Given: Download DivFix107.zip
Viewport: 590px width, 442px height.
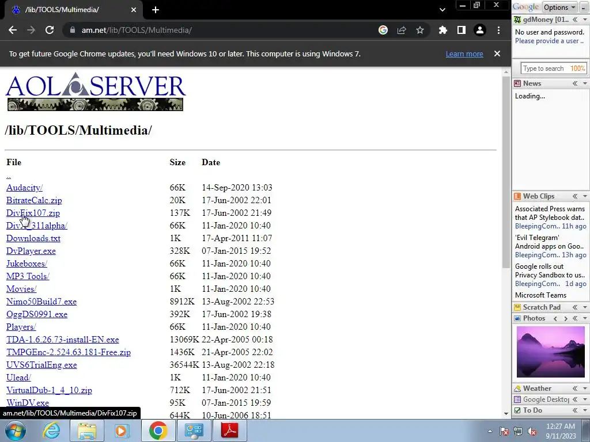Looking at the screenshot, I should (33, 213).
